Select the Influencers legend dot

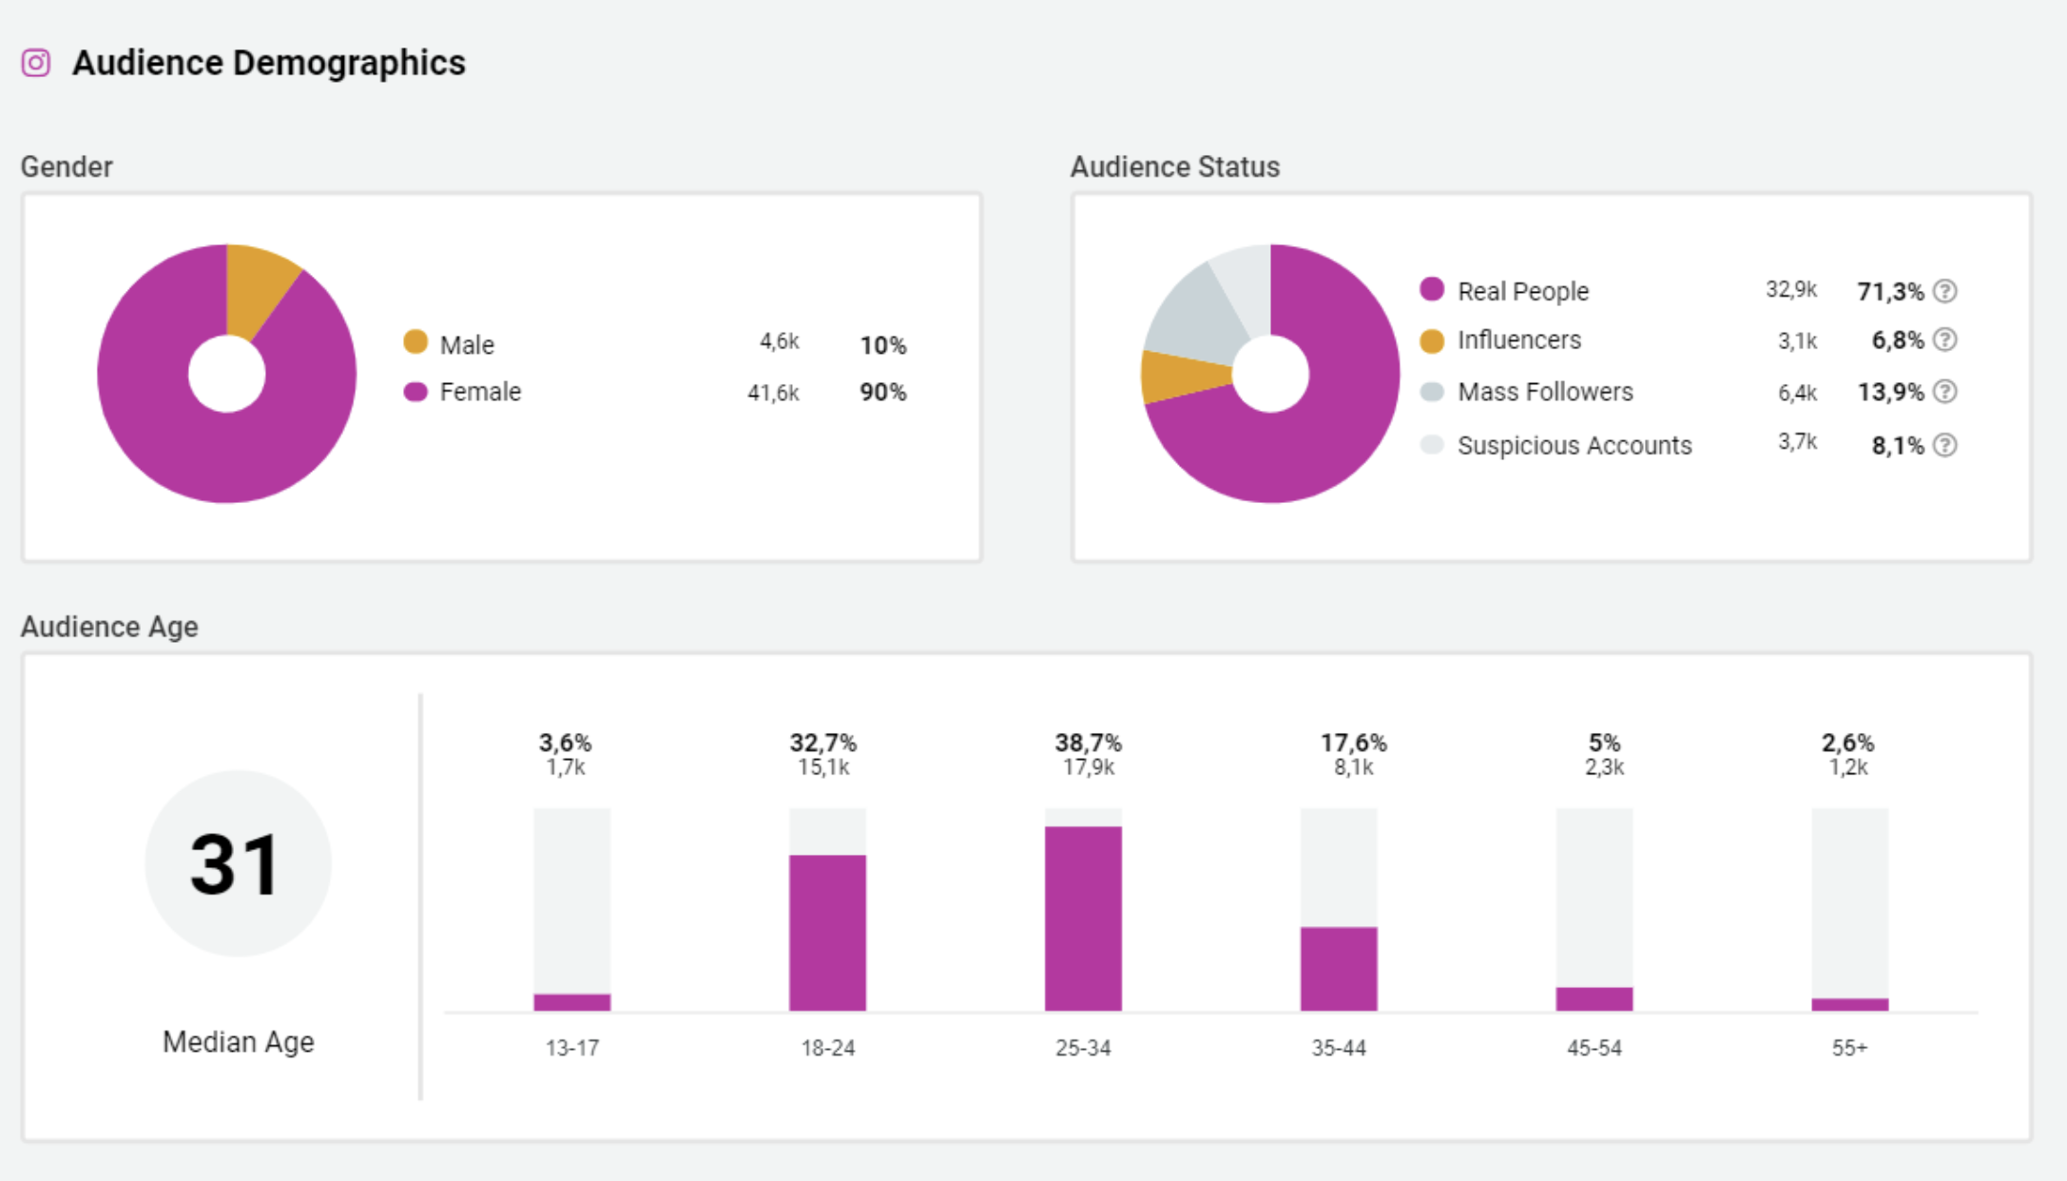point(1432,340)
